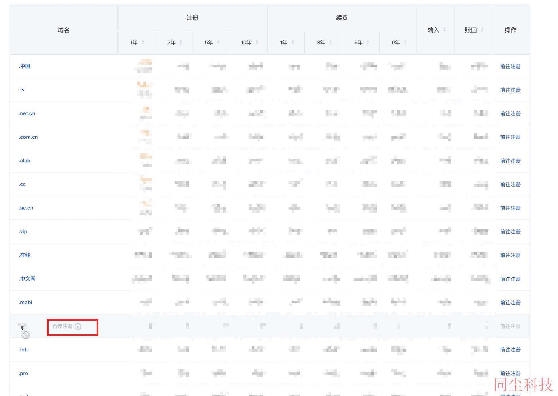Open the .club domain link

(25, 161)
